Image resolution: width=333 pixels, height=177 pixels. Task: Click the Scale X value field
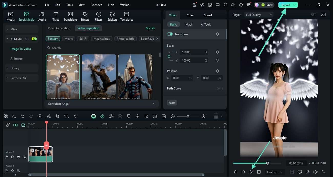pos(194,52)
